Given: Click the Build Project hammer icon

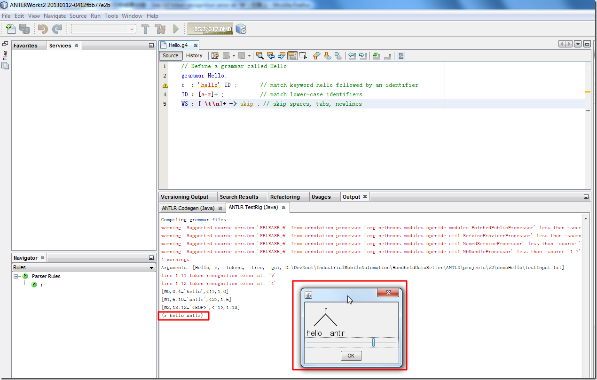Looking at the screenshot, I should click(x=145, y=29).
